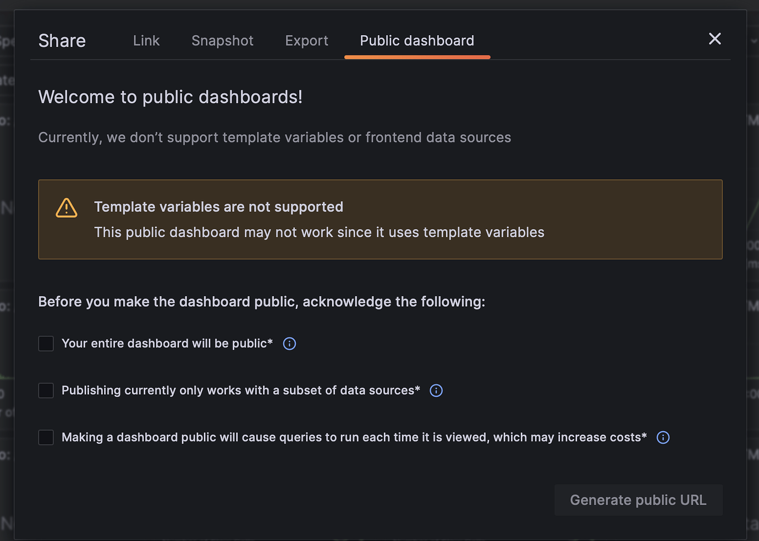The width and height of the screenshot is (759, 541).
Task: Click info icon beside entire dashboard public
Action: (289, 344)
